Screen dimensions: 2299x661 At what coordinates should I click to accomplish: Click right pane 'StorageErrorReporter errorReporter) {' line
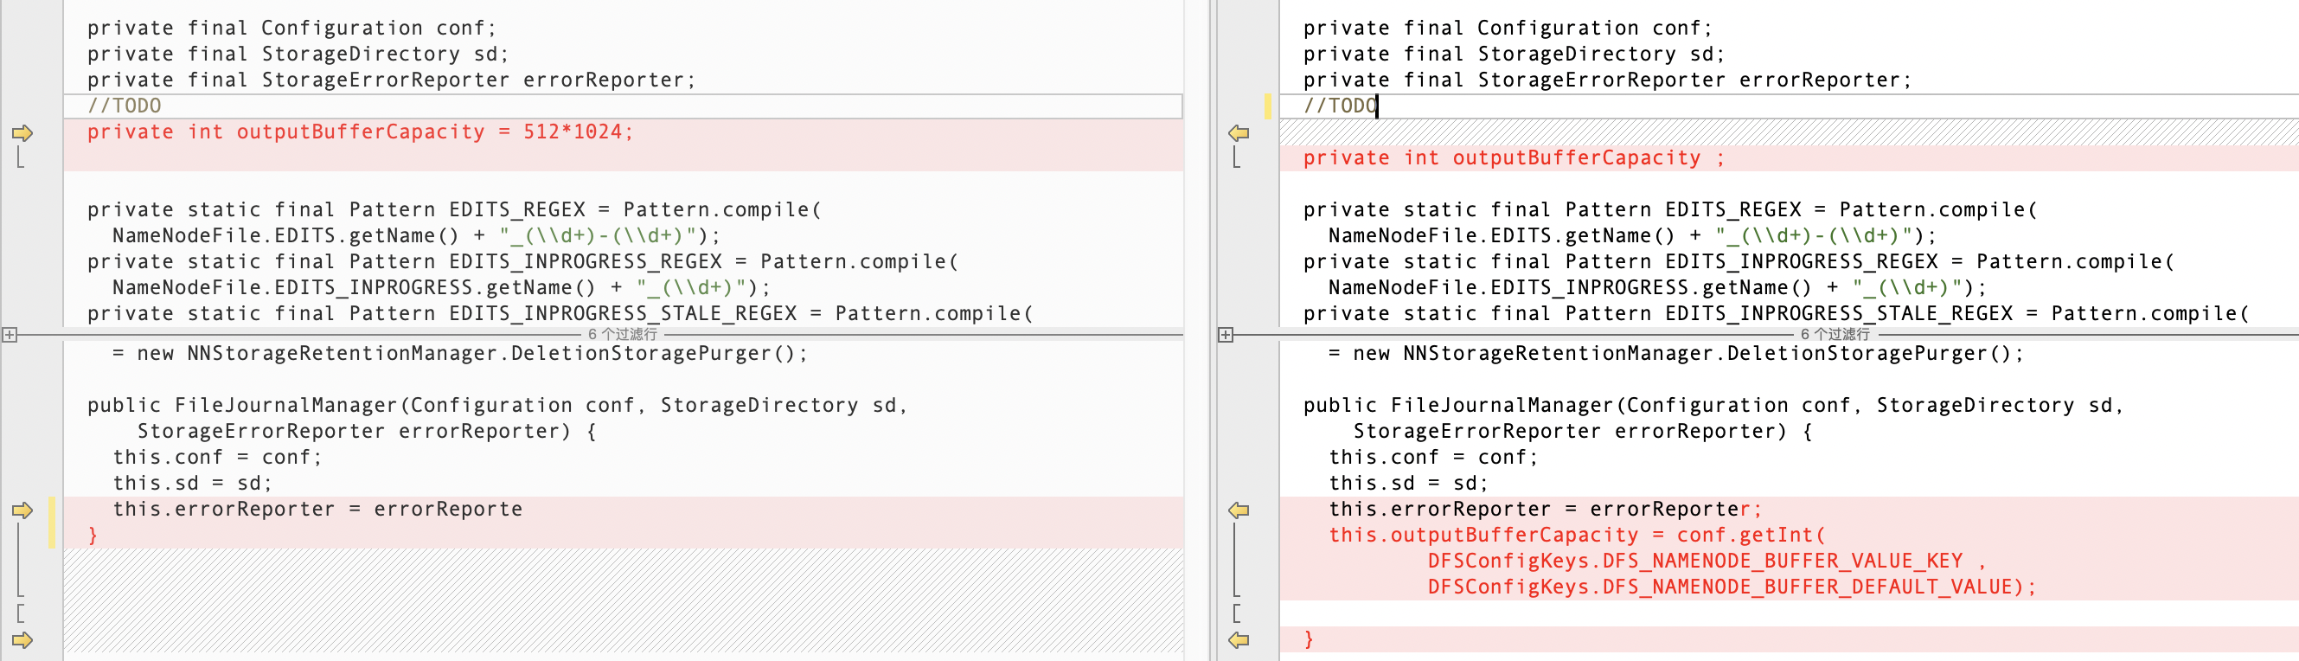pos(1583,432)
